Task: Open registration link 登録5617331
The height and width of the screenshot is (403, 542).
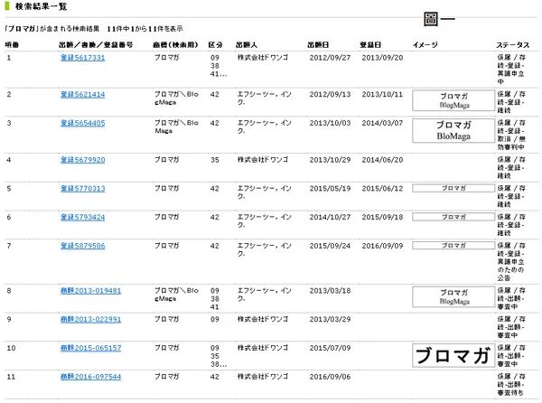Action: point(82,58)
